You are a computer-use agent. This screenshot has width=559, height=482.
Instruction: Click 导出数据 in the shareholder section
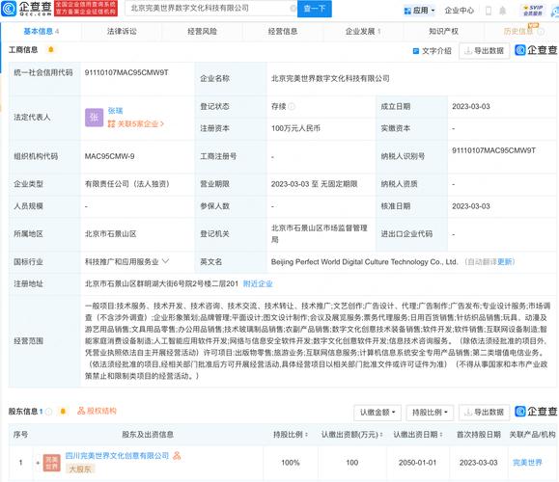[x=484, y=413]
